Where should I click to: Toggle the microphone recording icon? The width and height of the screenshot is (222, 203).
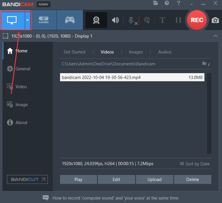(x=131, y=20)
